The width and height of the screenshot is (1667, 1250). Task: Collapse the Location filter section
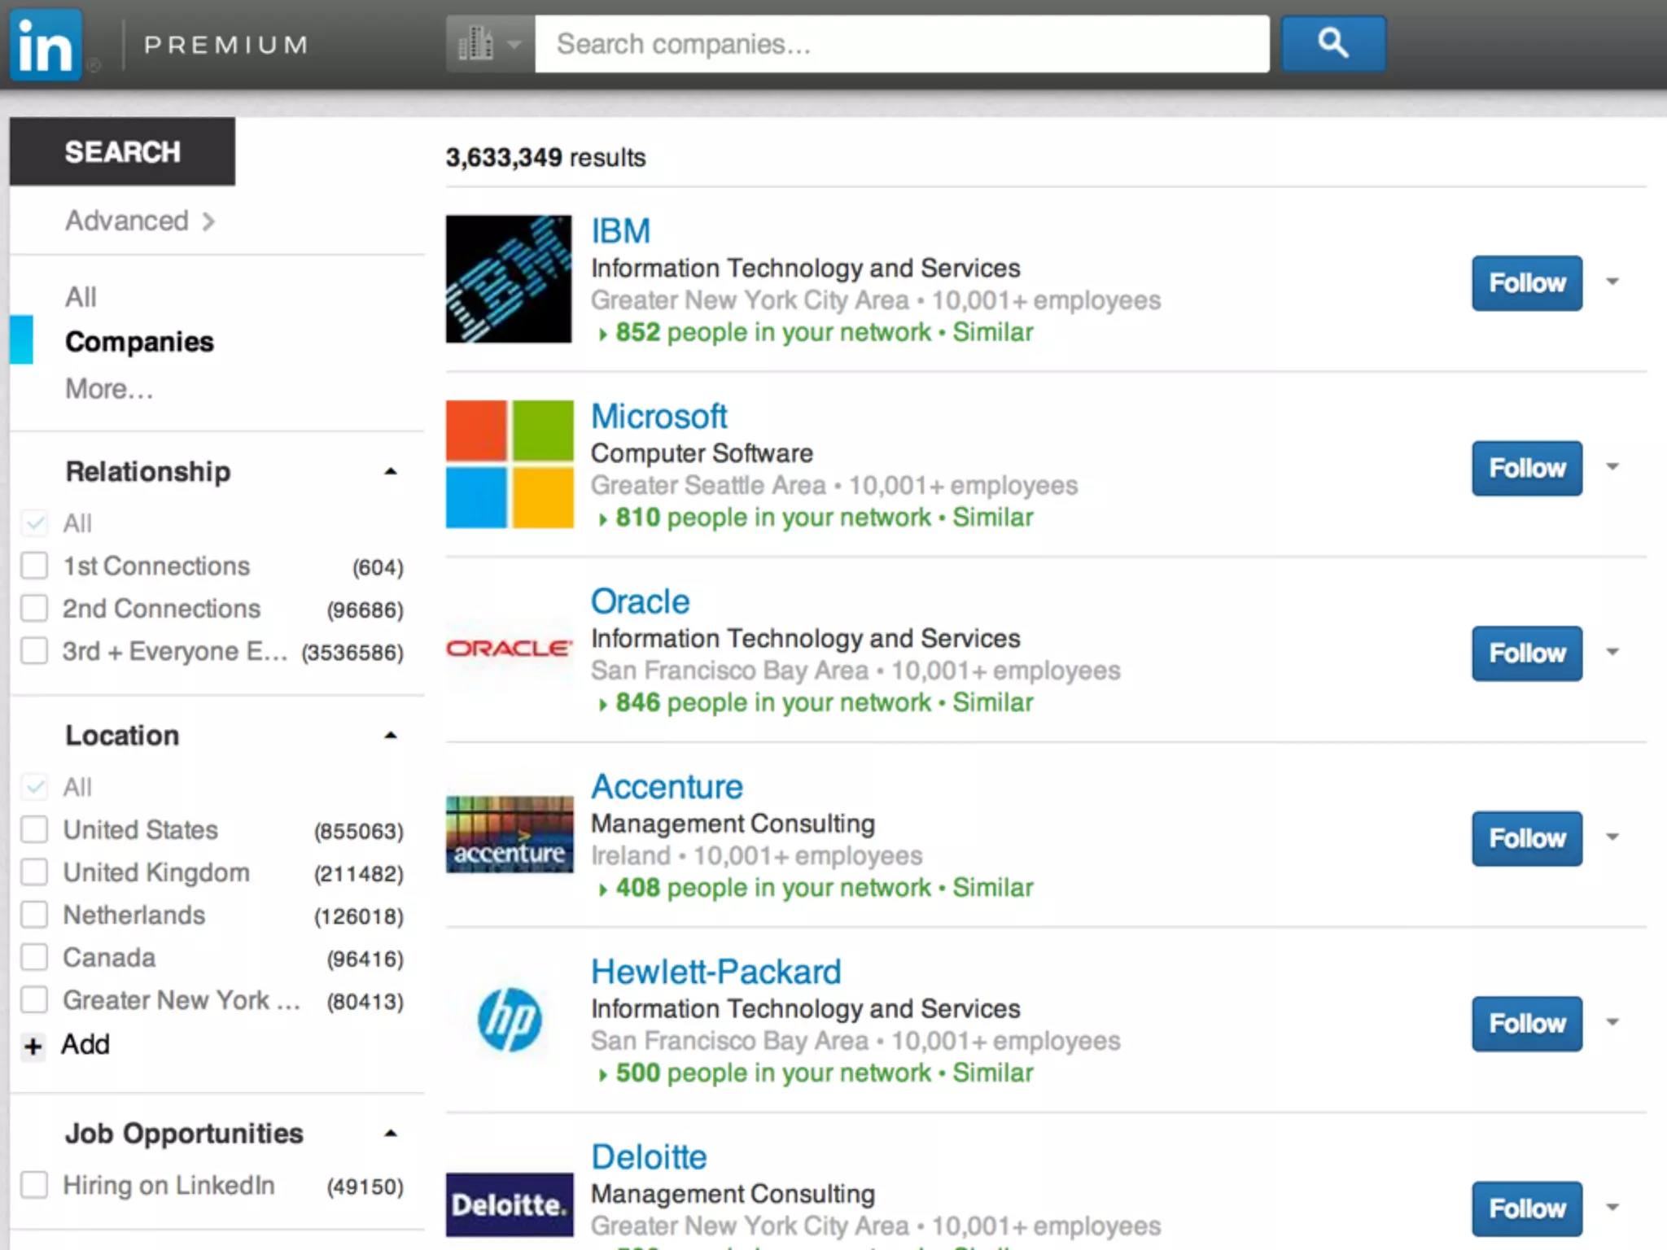click(x=391, y=735)
